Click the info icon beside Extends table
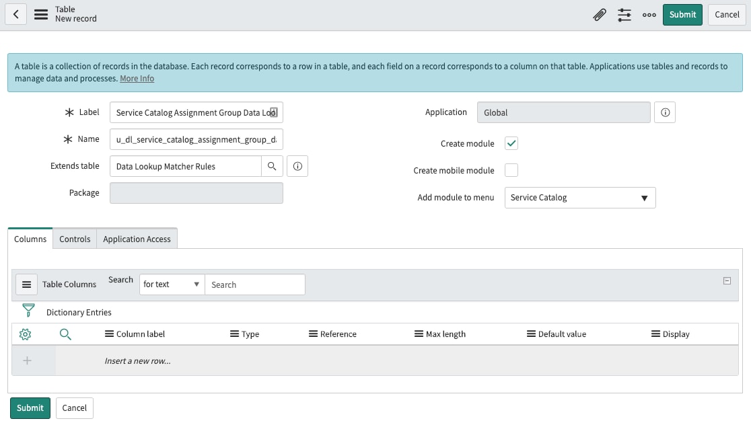The height and width of the screenshot is (425, 751). [x=297, y=165]
